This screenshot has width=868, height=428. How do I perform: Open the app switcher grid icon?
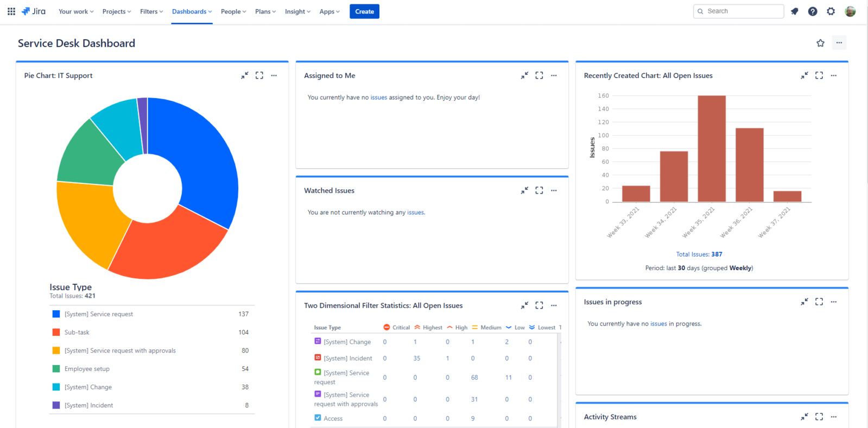pos(11,11)
